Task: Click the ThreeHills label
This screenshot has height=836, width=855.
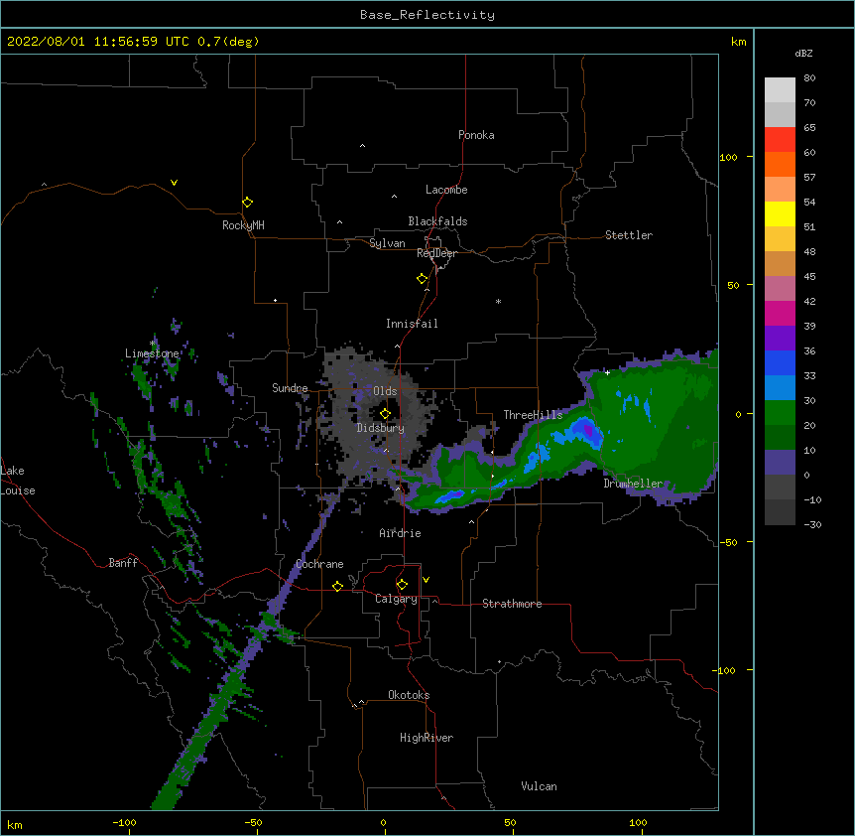Action: [x=533, y=415]
